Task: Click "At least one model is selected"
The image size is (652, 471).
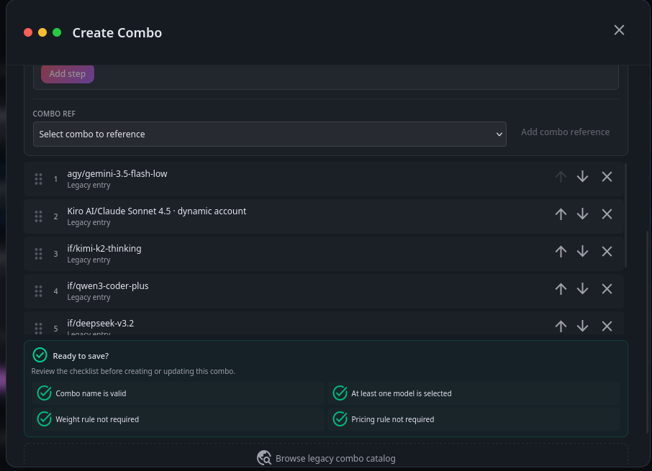Action: coord(474,393)
